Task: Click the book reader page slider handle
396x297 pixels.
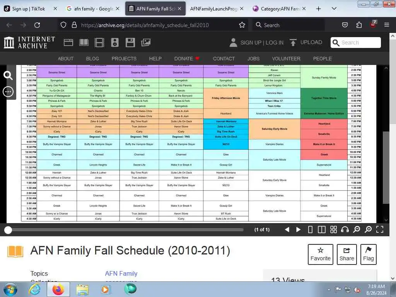Action: tap(8, 230)
